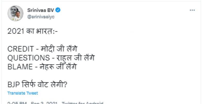The height and width of the screenshot is (104, 206).
Task: Click the Twitter for Android source label
Action: [x=82, y=103]
